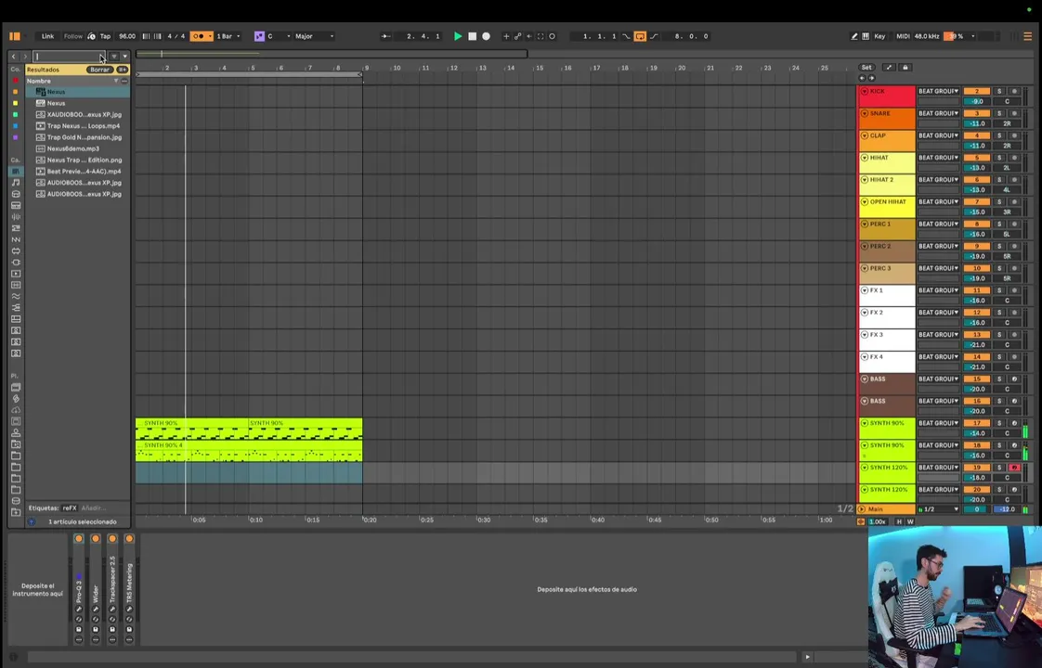Image resolution: width=1042 pixels, height=668 pixels.
Task: Select the second Nexus preset entry
Action: coord(56,104)
